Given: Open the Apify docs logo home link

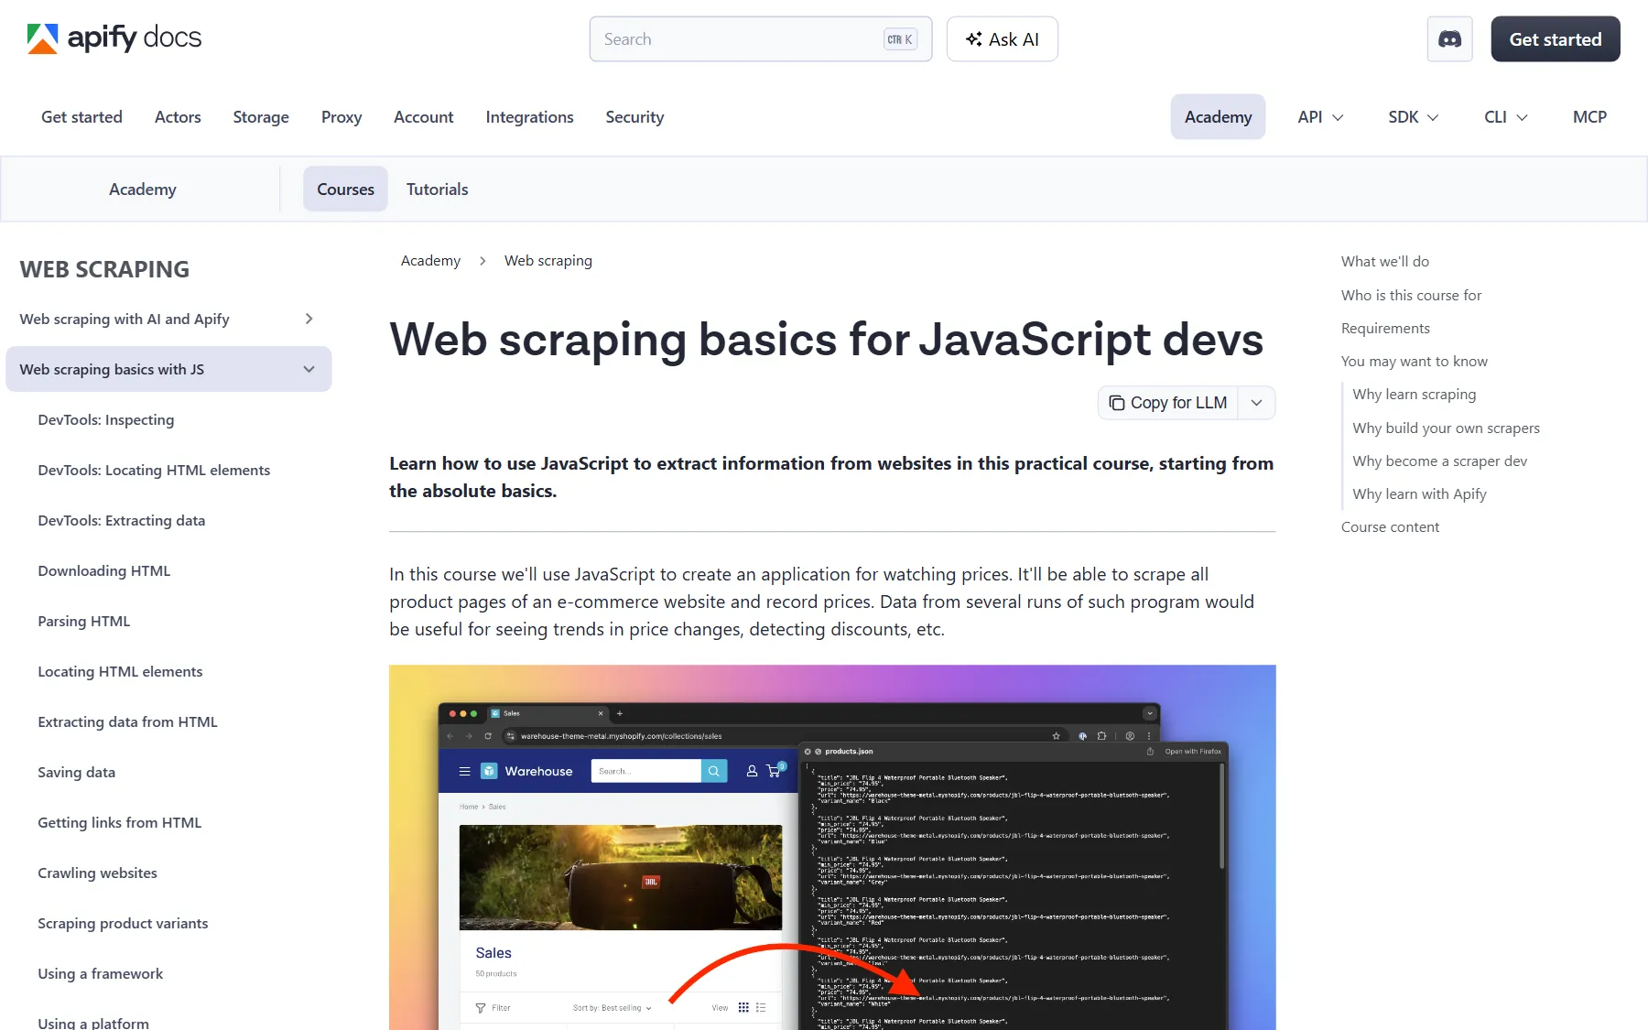Looking at the screenshot, I should (x=114, y=38).
